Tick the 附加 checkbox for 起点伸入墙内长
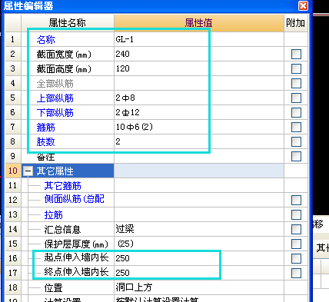This screenshot has width=329, height=302. pyautogui.click(x=296, y=258)
